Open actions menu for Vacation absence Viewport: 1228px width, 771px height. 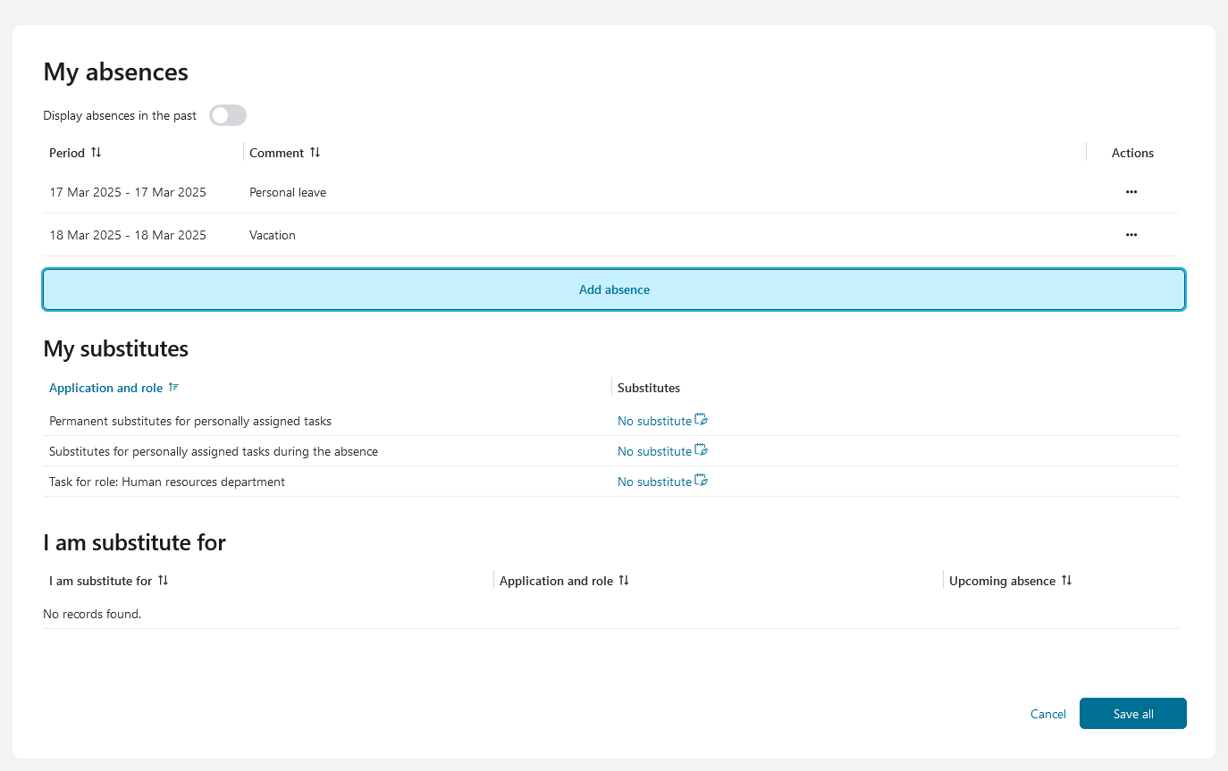[1131, 235]
